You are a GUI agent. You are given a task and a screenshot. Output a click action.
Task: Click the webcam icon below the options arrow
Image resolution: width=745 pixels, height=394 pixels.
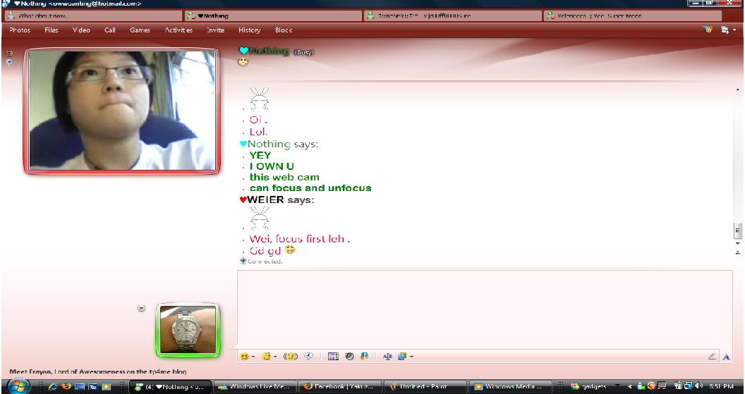tap(9, 62)
